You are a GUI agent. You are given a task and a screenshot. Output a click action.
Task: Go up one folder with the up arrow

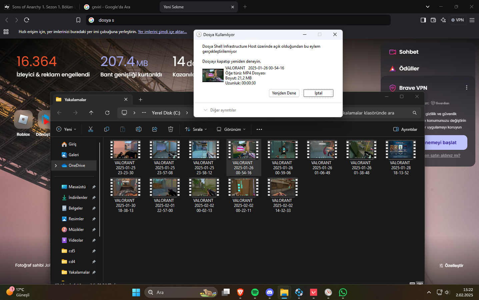point(91,113)
